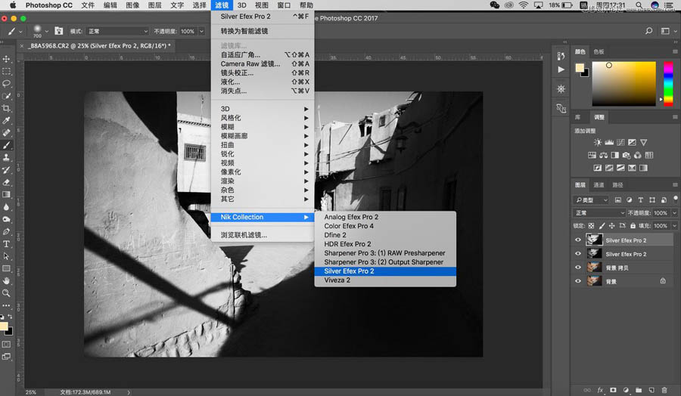Select the Rectangular Marquee tool
The height and width of the screenshot is (396, 681).
pyautogui.click(x=6, y=71)
